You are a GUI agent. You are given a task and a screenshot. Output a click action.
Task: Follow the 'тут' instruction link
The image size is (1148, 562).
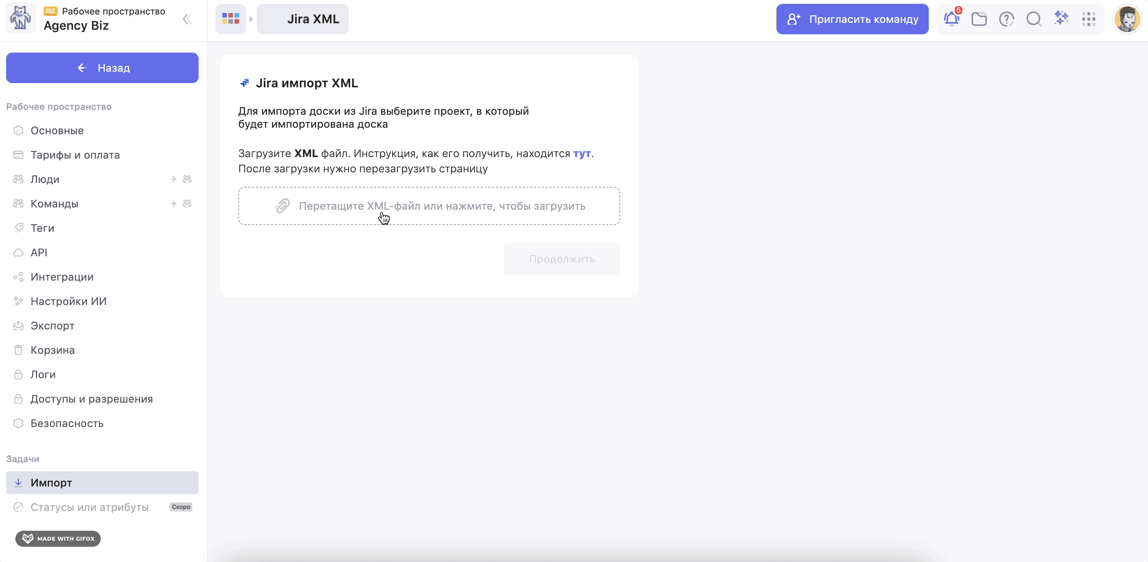tap(582, 154)
